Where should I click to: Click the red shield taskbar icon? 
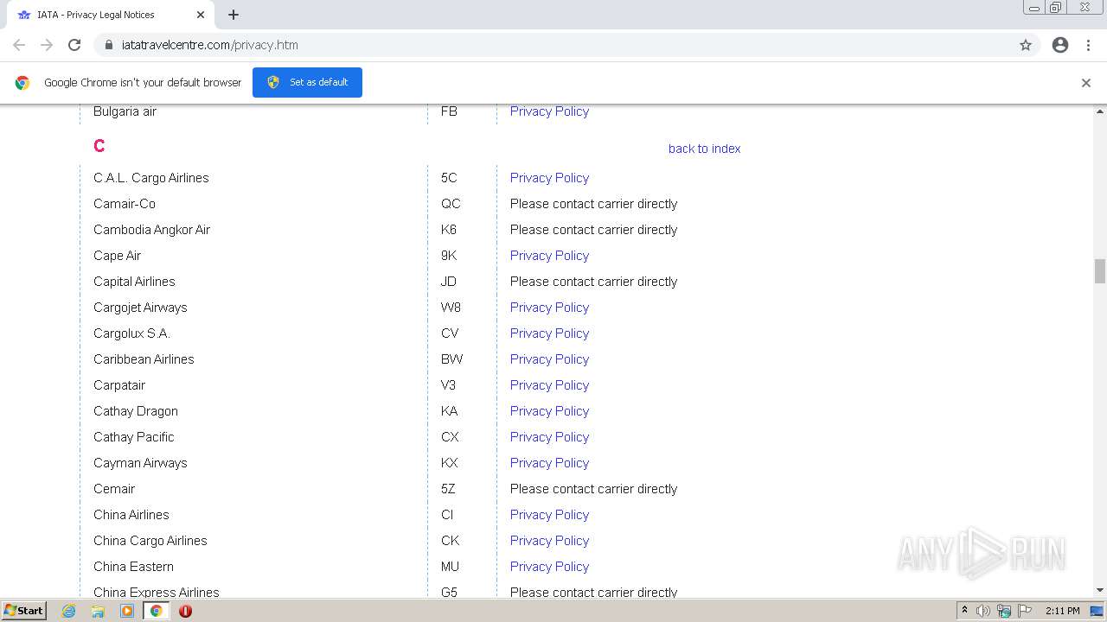[x=185, y=611]
